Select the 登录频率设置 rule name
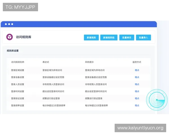Screen dimensions: 169x135 pyautogui.click(x=17, y=105)
